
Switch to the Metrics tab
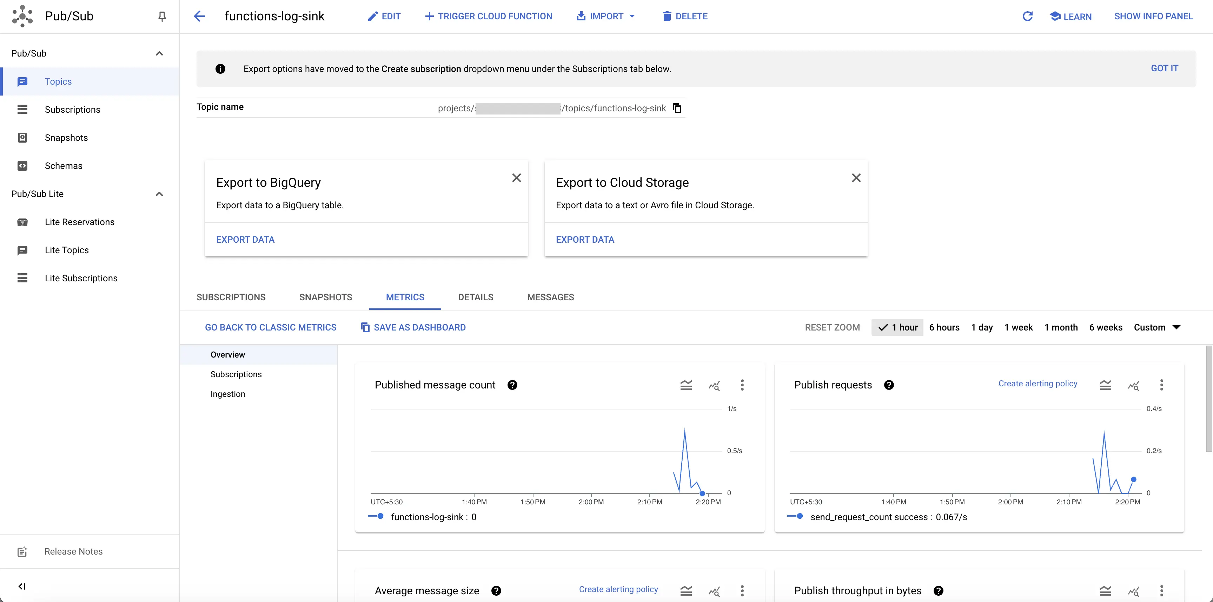pos(405,297)
